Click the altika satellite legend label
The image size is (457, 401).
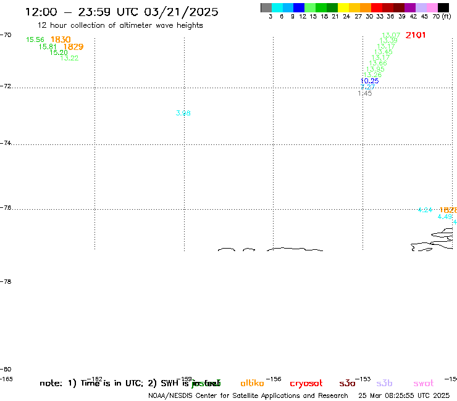252,383
